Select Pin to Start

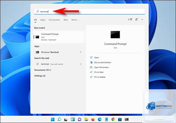click(x=99, y=72)
